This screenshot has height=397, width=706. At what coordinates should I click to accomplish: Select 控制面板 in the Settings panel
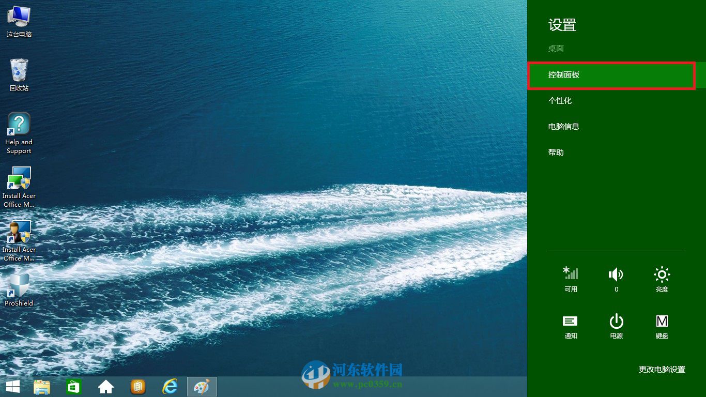(x=611, y=75)
